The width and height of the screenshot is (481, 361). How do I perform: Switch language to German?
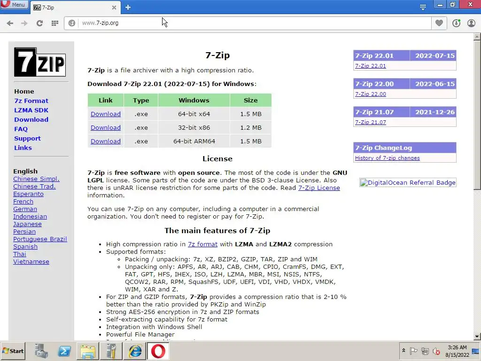click(x=25, y=209)
